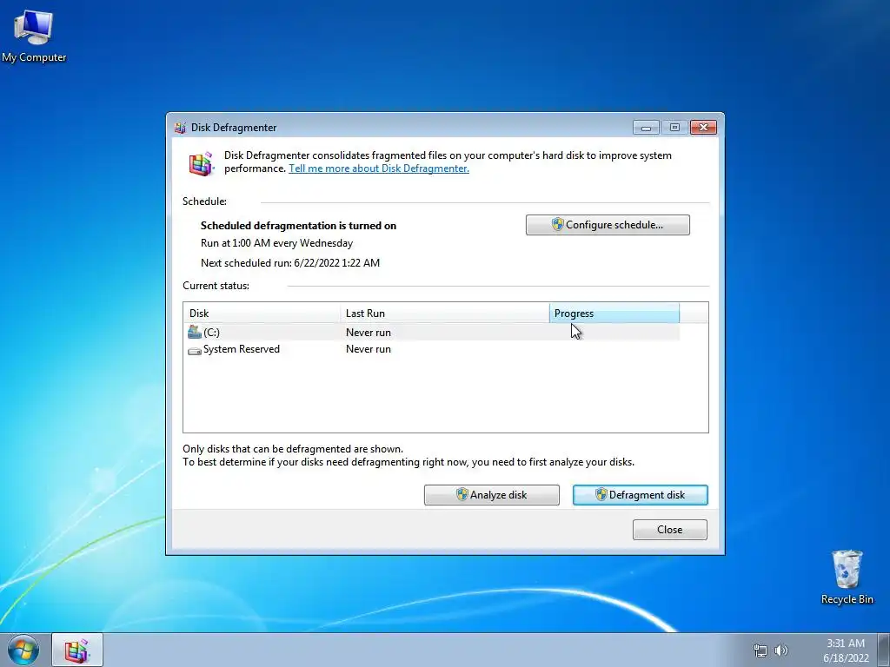The width and height of the screenshot is (890, 667).
Task: Select the (C:) disk row
Action: (431, 333)
